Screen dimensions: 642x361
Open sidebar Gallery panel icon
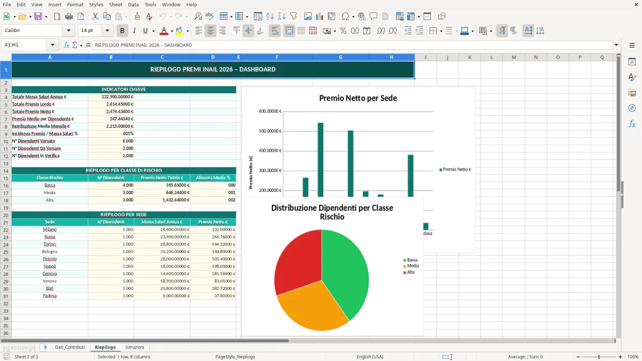pyautogui.click(x=632, y=93)
